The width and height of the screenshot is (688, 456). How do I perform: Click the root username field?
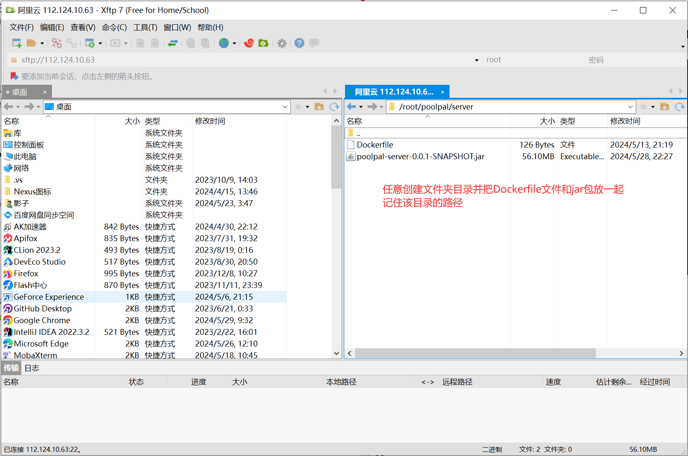tap(534, 60)
